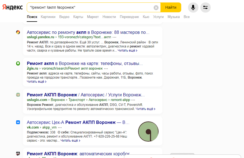This screenshot has height=158, width=244.
Task: Click the Автосервис breadcrumb under uslugio.com
Action: click(x=98, y=100)
